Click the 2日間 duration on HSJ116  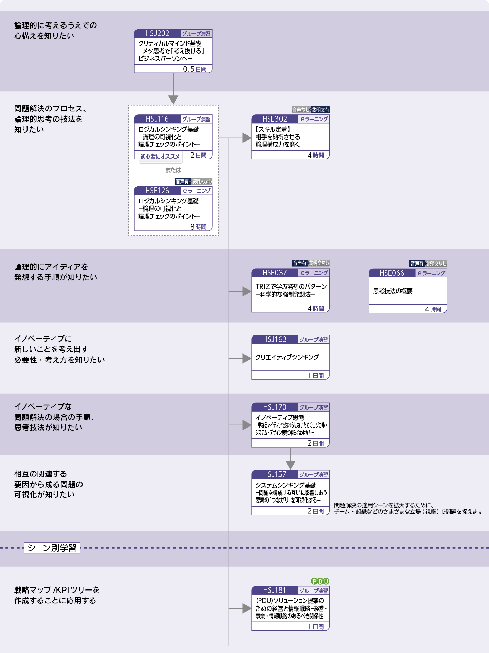pos(198,155)
